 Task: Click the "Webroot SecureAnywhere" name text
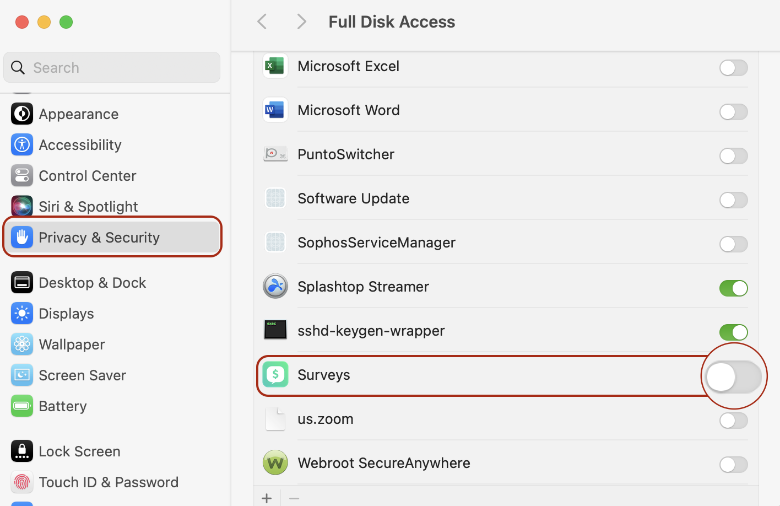[x=384, y=463]
